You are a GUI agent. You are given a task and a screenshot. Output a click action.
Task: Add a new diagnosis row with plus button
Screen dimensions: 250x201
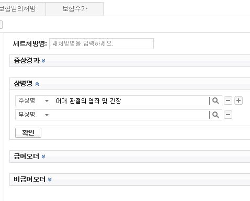click(238, 100)
